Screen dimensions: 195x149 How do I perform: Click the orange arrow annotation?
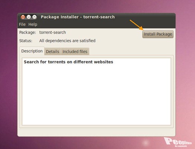[137, 25]
